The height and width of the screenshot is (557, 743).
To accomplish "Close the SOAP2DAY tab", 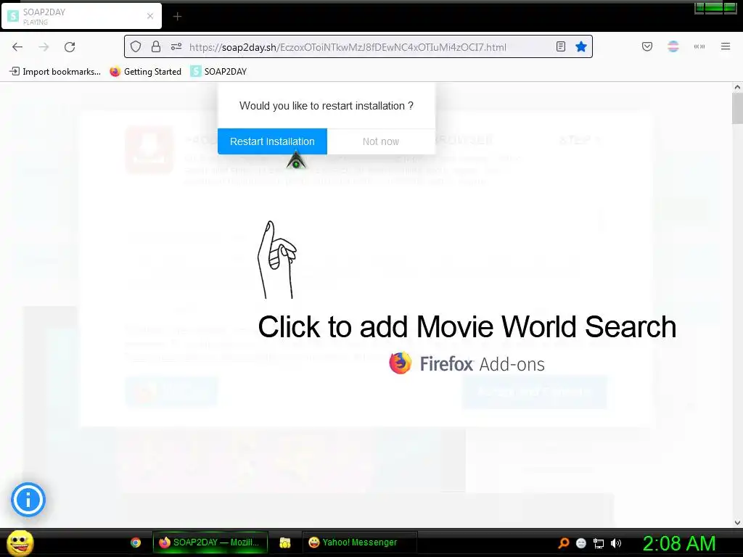I will [150, 16].
